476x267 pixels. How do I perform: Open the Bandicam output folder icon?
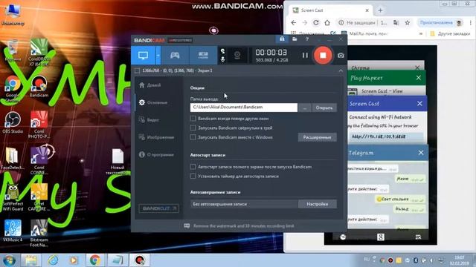[295, 39]
